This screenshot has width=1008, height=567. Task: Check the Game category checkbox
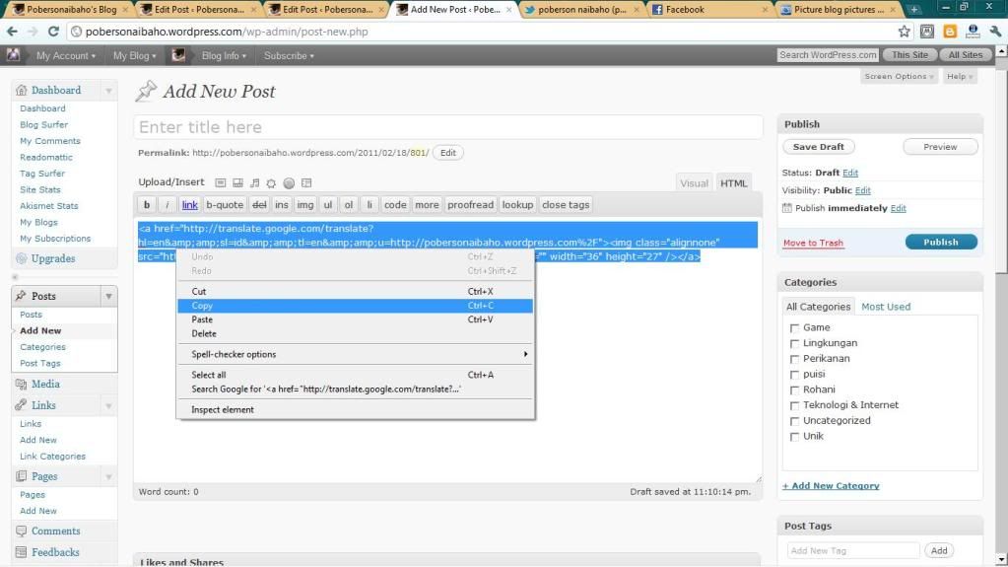pos(795,328)
